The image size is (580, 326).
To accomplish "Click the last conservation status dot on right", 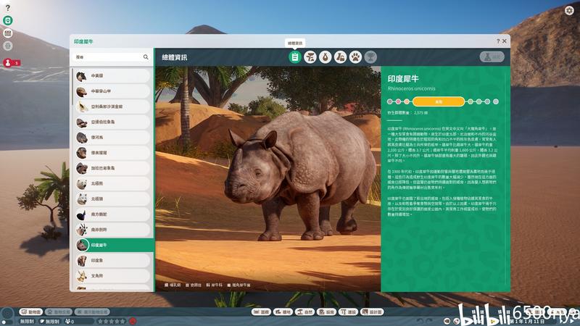I will (496, 101).
